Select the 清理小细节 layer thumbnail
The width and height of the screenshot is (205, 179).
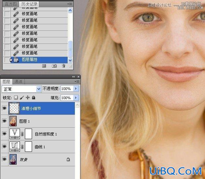(14, 108)
